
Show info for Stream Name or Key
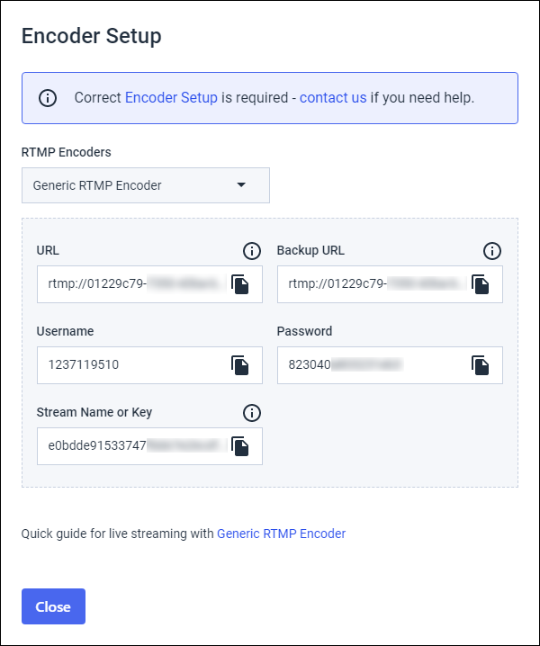[x=252, y=413]
